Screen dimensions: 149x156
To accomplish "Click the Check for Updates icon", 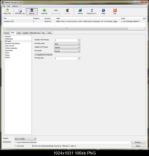I will click(92, 12).
